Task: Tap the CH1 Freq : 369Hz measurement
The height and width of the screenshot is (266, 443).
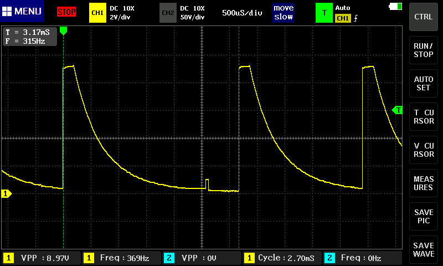Action: (x=121, y=258)
